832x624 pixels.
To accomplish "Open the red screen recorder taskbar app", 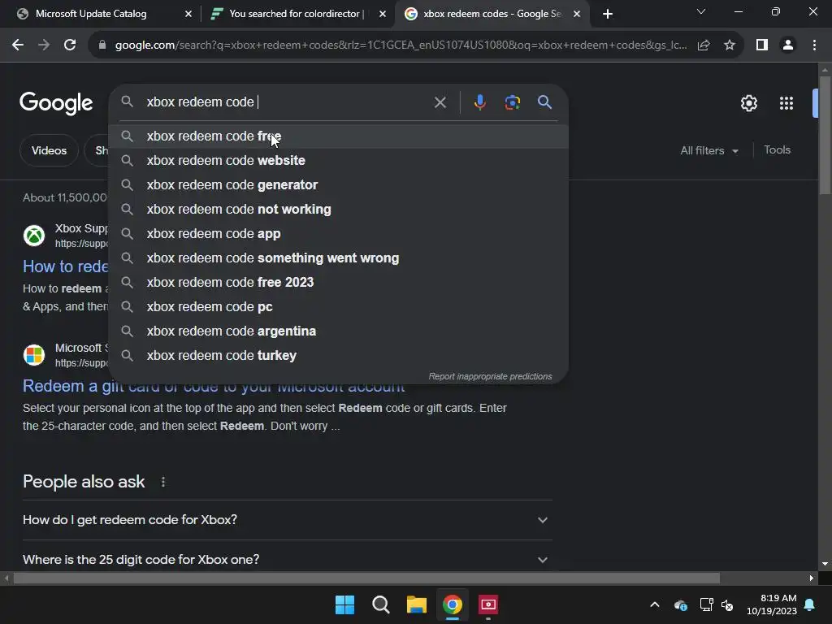I will pyautogui.click(x=488, y=604).
